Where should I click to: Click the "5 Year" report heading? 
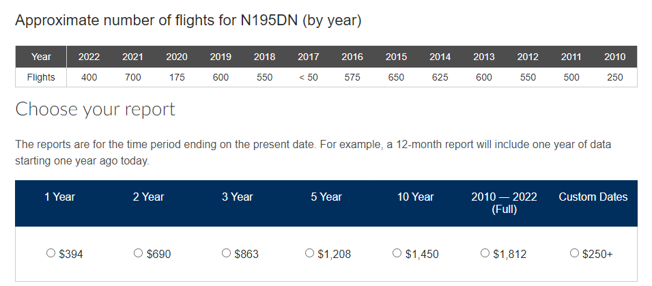(x=326, y=197)
